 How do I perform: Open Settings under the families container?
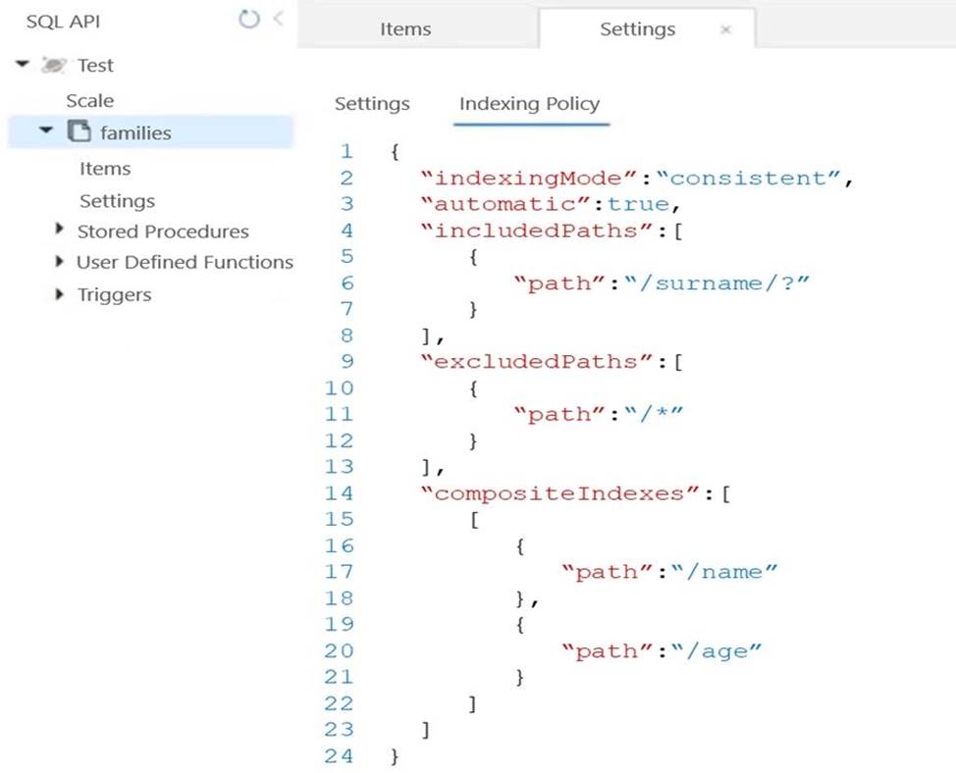[x=117, y=200]
